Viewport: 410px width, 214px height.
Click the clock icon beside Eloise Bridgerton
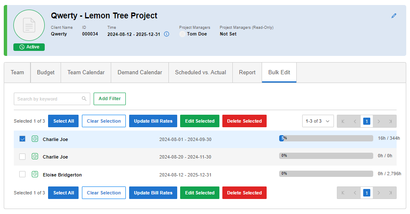coord(35,174)
